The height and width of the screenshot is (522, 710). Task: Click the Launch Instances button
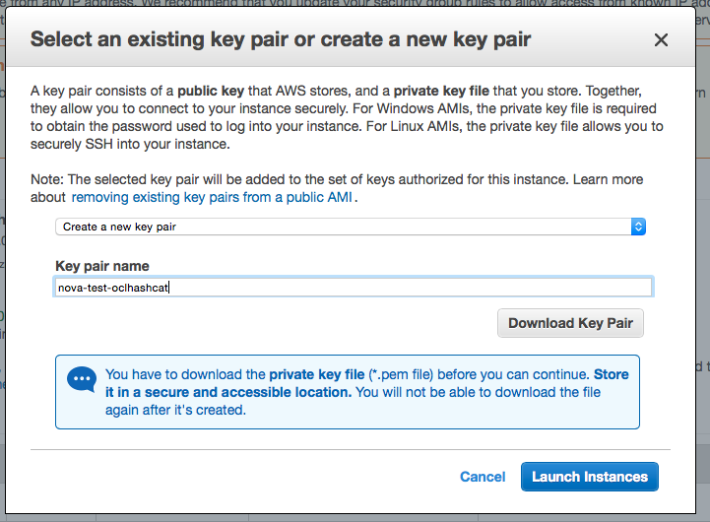pyautogui.click(x=590, y=477)
